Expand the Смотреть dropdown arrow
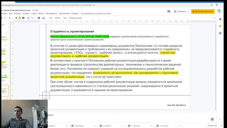 (189, 11)
